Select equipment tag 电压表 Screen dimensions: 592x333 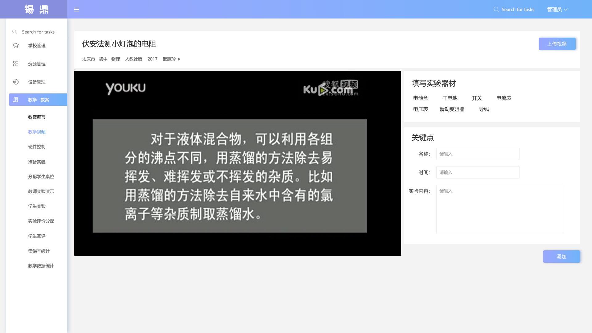[421, 109]
